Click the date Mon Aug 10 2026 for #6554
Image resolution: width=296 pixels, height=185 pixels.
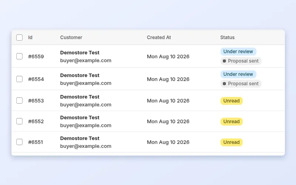[168, 79]
